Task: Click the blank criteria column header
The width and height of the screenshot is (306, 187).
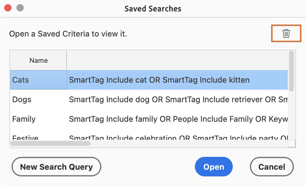Action: click(x=177, y=60)
